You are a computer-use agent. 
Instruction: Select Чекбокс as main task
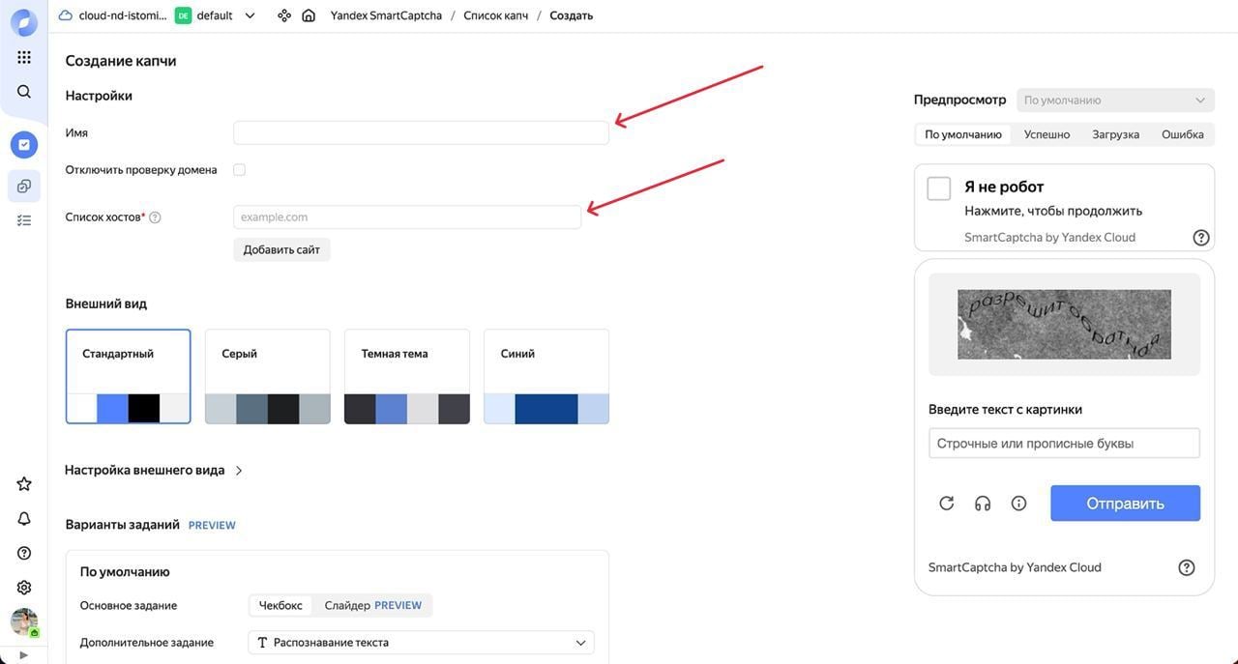click(x=280, y=605)
